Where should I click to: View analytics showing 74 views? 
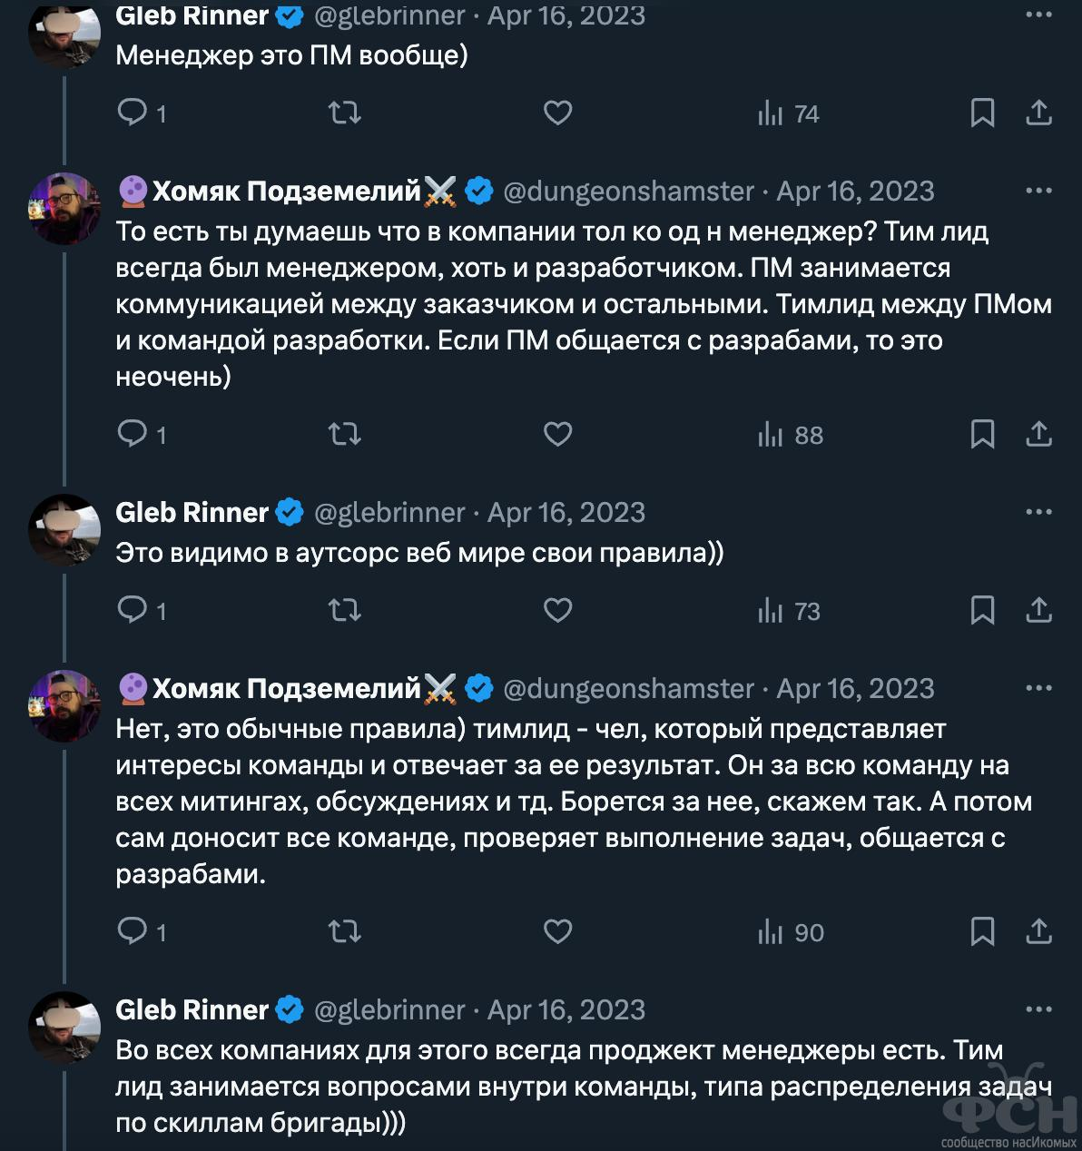coord(789,113)
